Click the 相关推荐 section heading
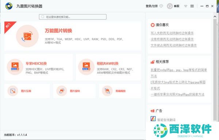The width and height of the screenshot is (219, 140). click(162, 62)
